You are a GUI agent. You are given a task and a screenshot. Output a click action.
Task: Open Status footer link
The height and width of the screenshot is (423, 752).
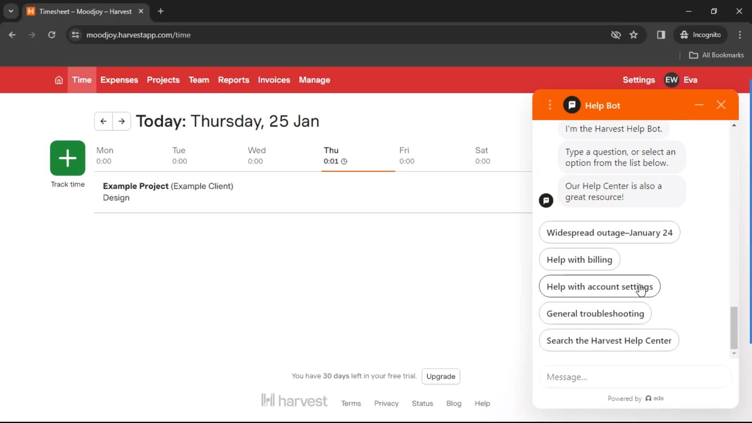click(422, 403)
